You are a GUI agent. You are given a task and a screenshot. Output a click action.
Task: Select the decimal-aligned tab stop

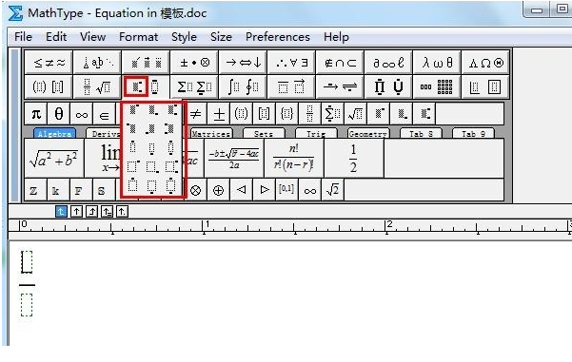[122, 211]
